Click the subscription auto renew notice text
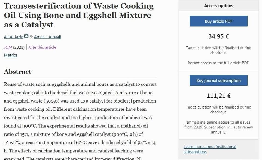 pos(219,127)
